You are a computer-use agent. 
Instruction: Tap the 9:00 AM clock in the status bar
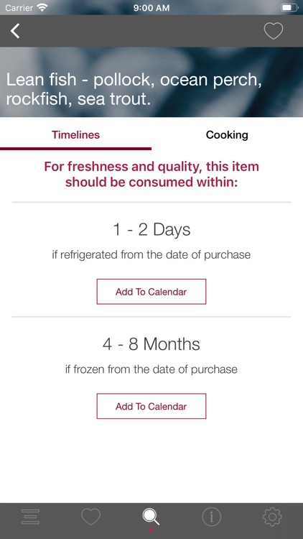point(151,8)
